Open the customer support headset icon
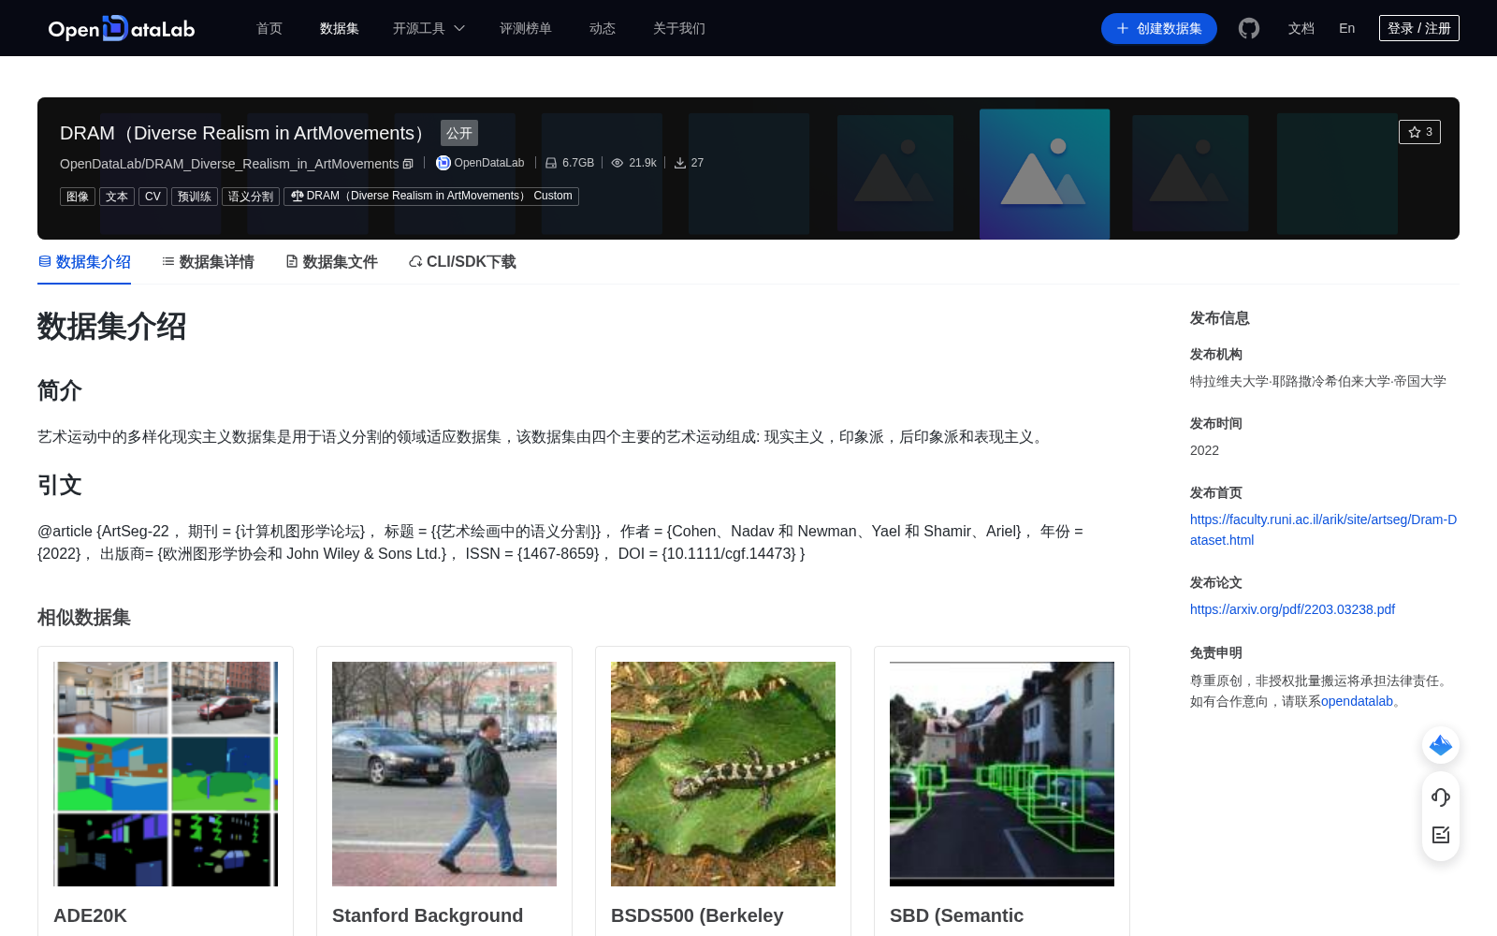 [x=1441, y=797]
